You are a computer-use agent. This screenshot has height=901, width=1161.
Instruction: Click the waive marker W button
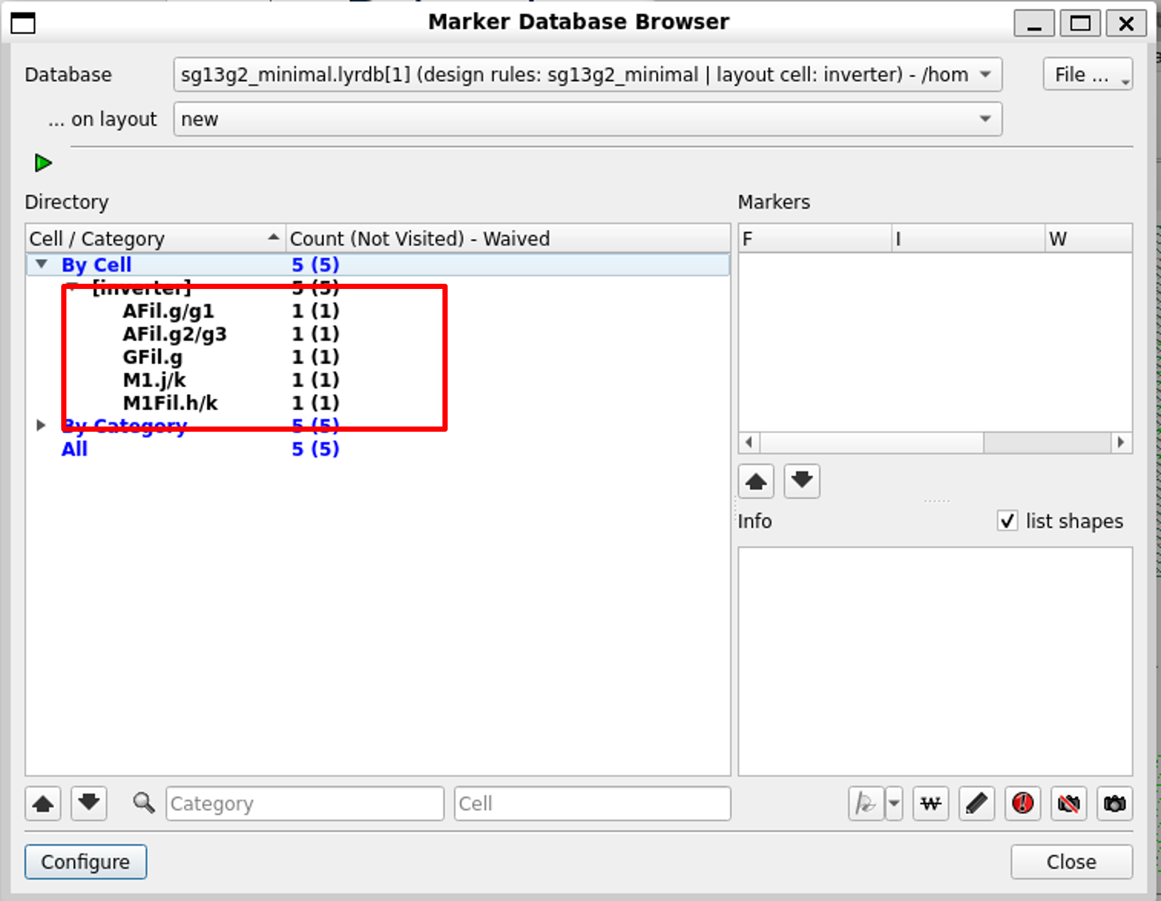pyautogui.click(x=930, y=803)
